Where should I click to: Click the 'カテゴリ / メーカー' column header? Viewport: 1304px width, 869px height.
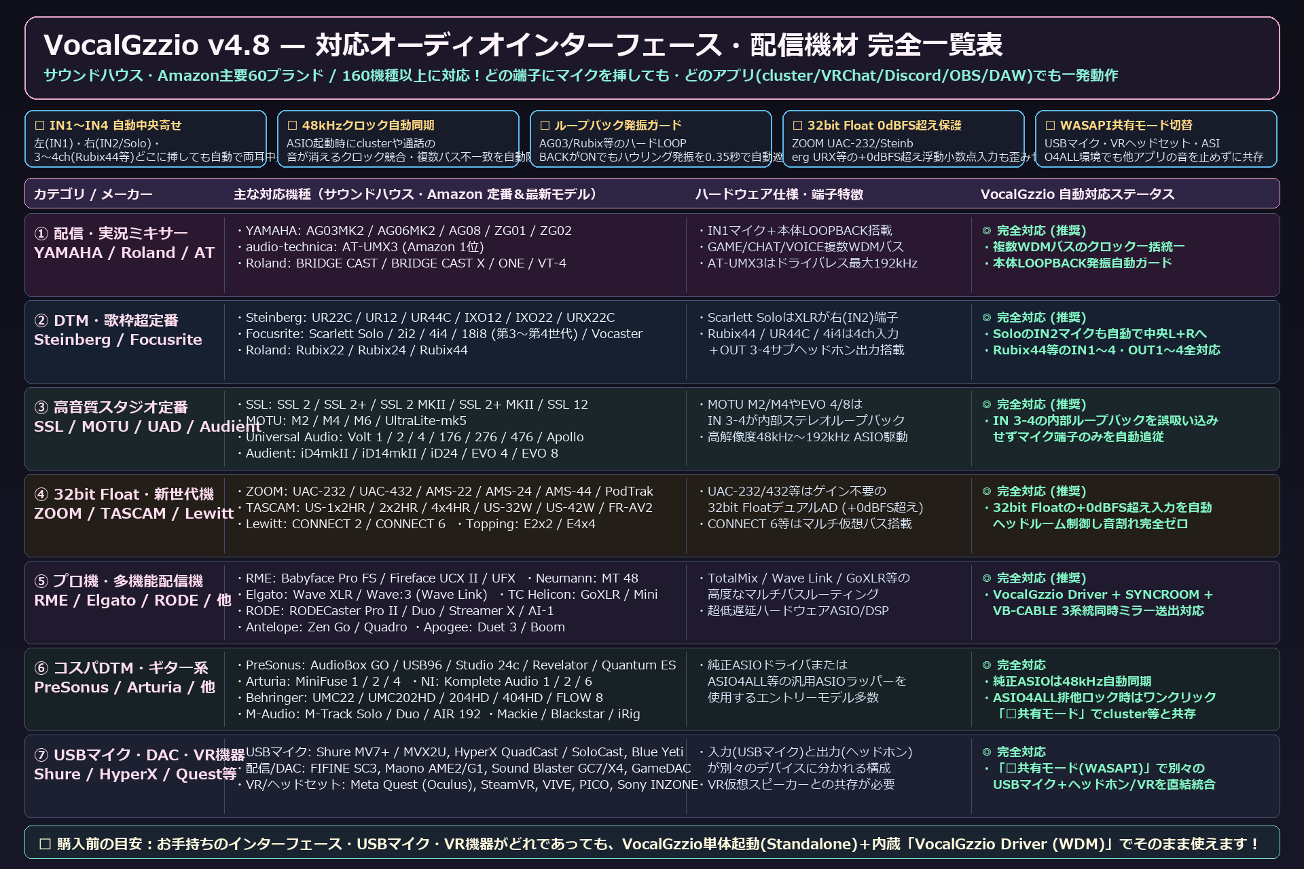[x=93, y=194]
